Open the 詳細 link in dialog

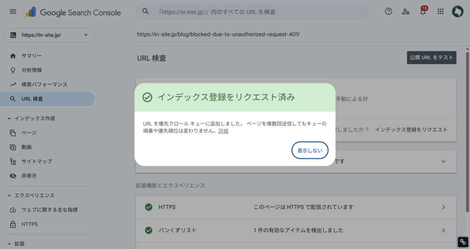[224, 131]
